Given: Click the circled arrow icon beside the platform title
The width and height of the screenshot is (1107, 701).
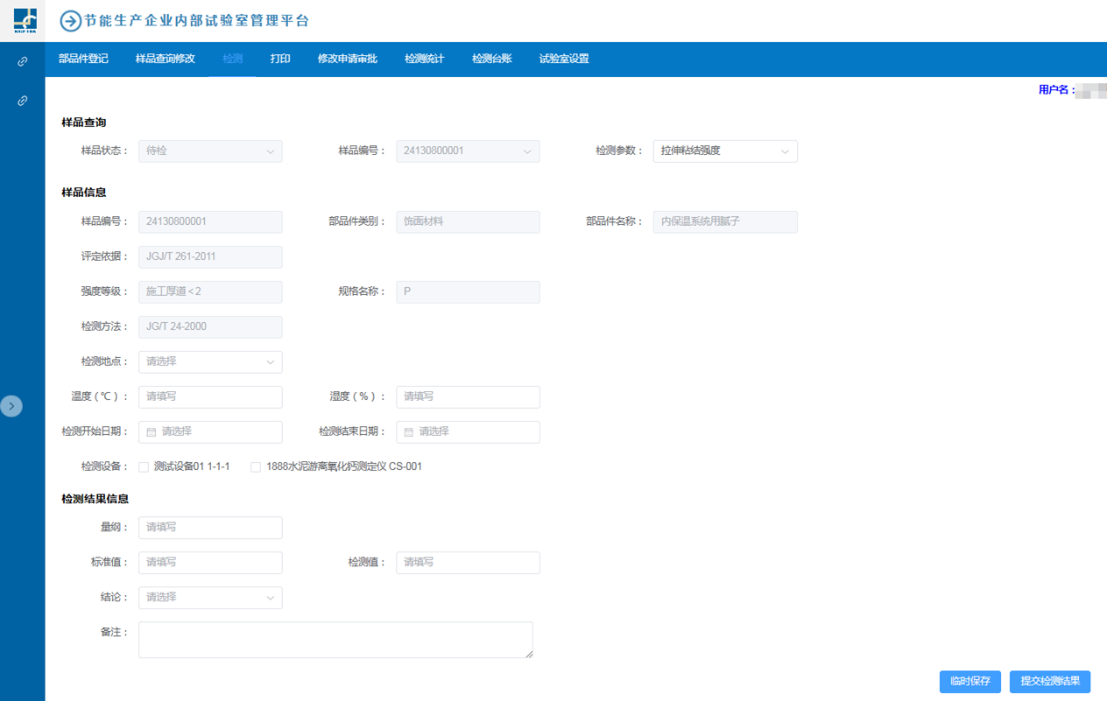Looking at the screenshot, I should point(70,21).
